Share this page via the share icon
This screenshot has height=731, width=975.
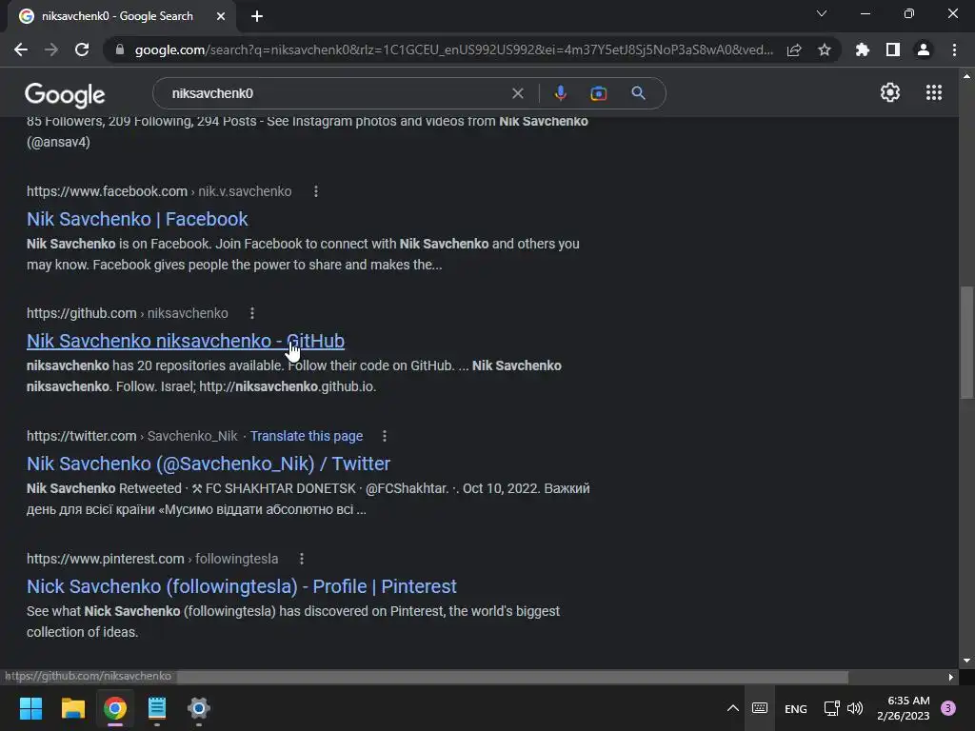794,49
